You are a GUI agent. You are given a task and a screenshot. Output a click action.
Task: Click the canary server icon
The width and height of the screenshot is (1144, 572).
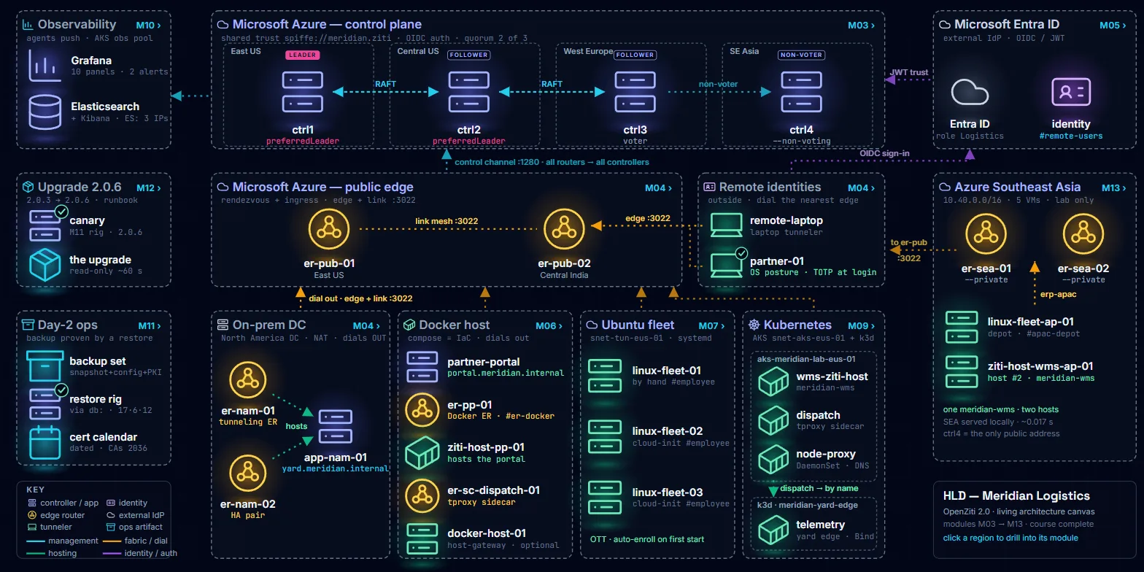point(45,225)
